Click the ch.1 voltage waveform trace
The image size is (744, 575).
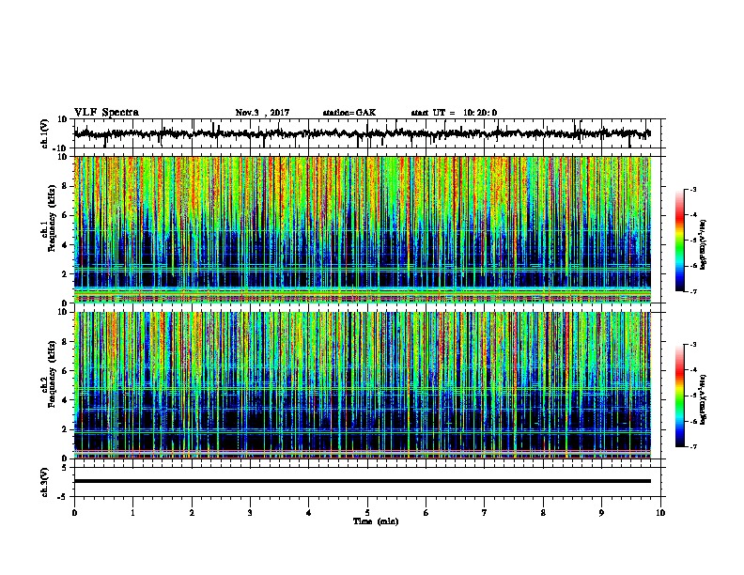(x=363, y=133)
